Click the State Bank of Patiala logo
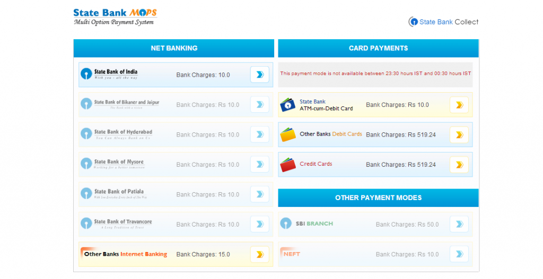This screenshot has width=543, height=279. [x=113, y=193]
